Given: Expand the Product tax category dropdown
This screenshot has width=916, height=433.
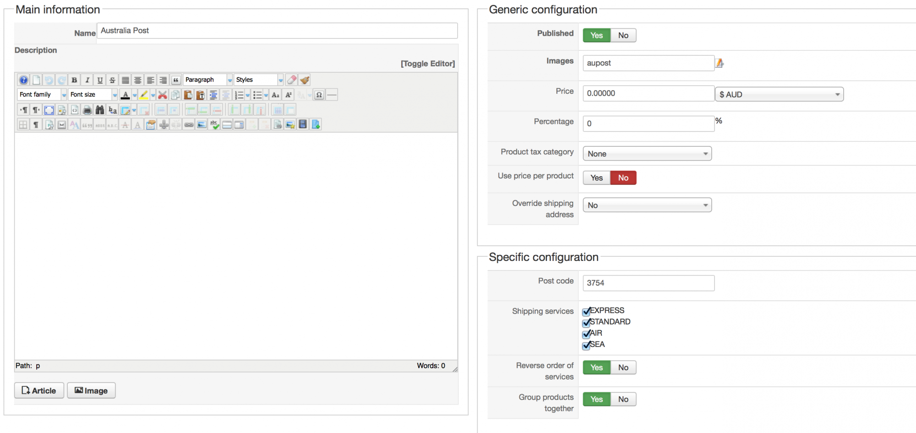Looking at the screenshot, I should point(647,154).
